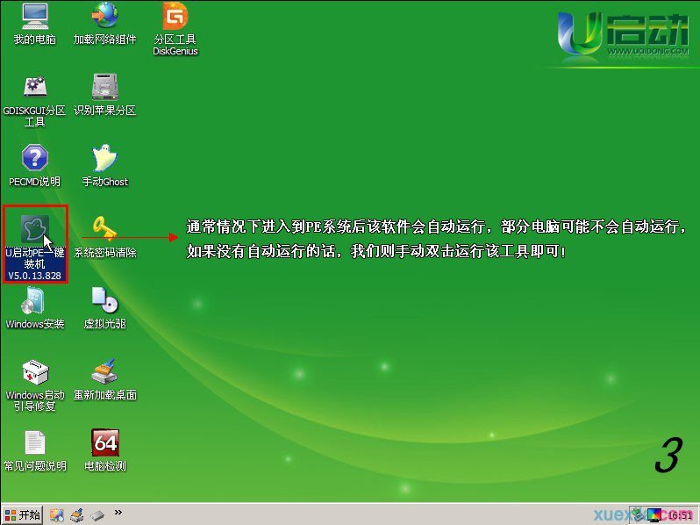The height and width of the screenshot is (525, 700).
Task: Click the colorful paint quick-launch taskbar icon
Action: pos(57,515)
